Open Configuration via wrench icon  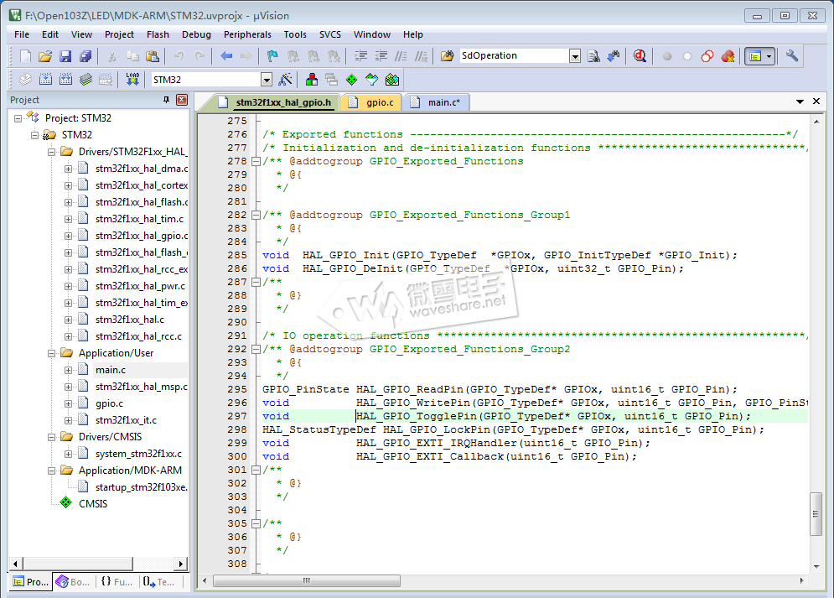pos(792,56)
